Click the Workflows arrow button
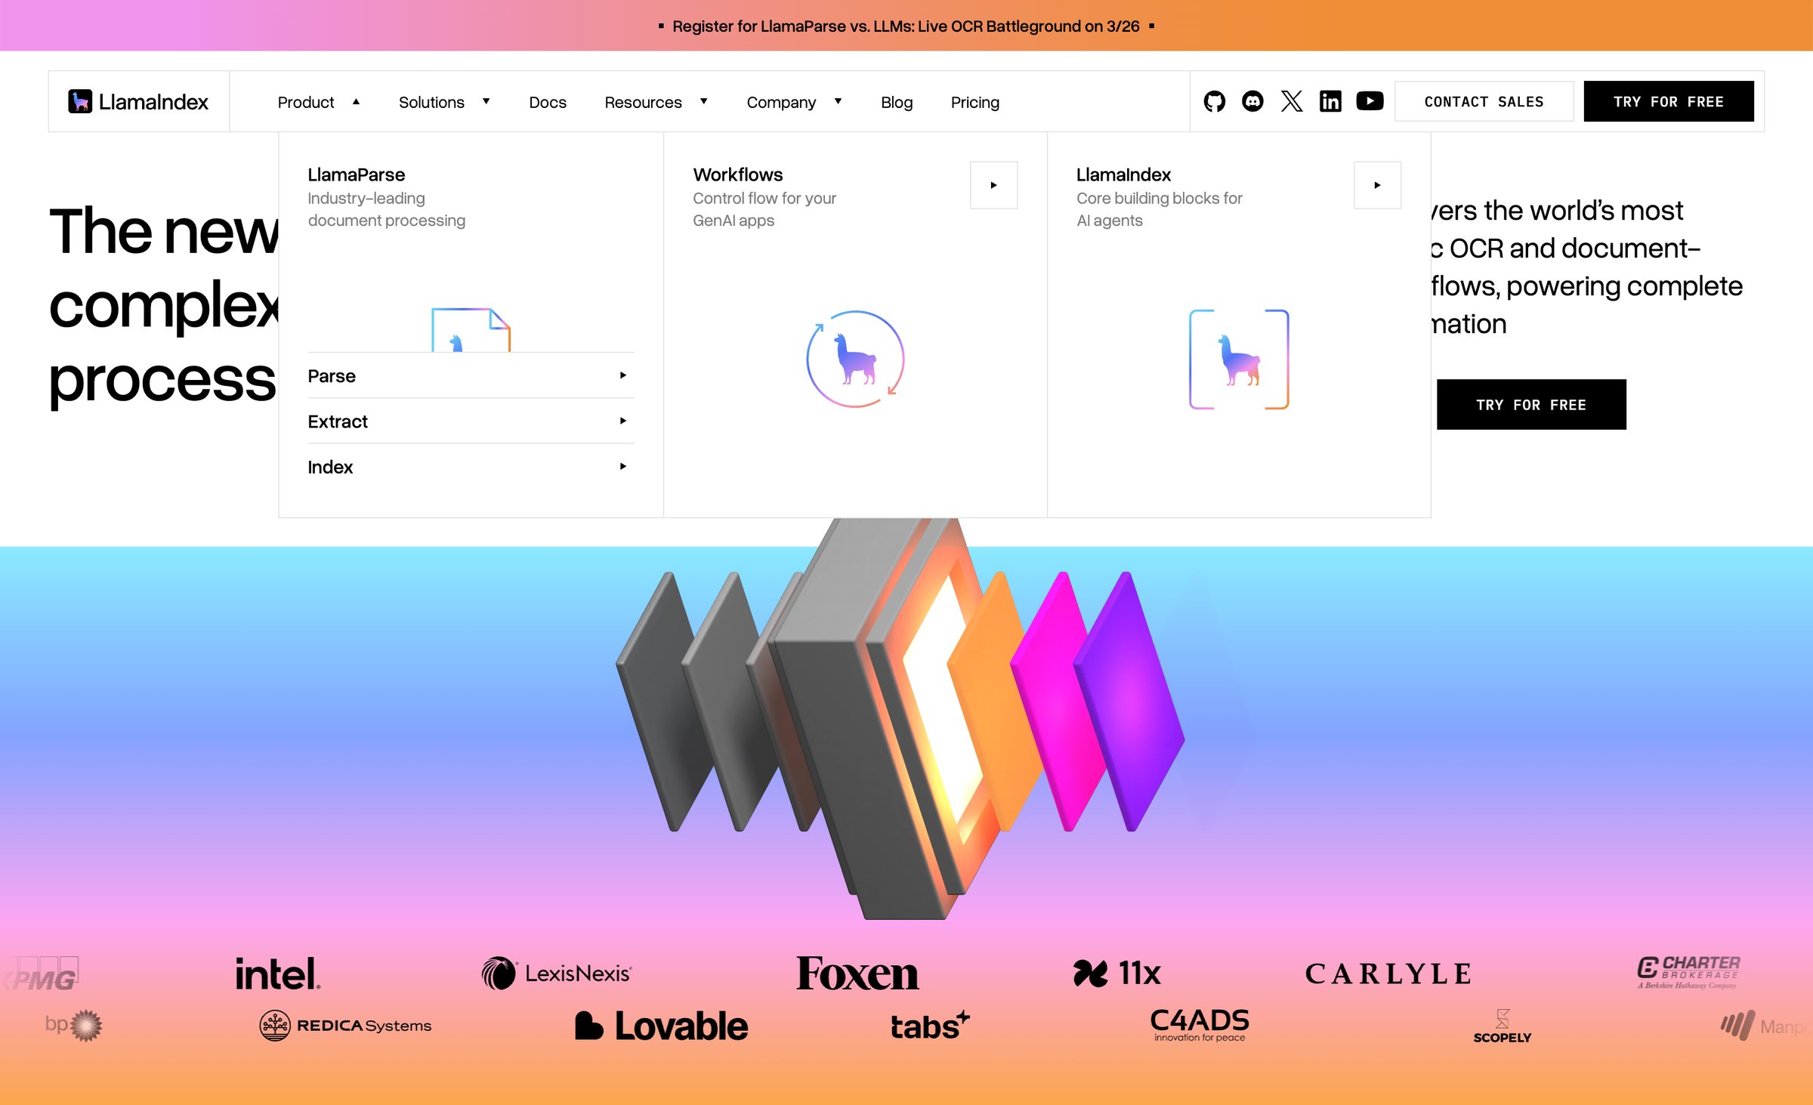Viewport: 1813px width, 1105px height. point(993,185)
